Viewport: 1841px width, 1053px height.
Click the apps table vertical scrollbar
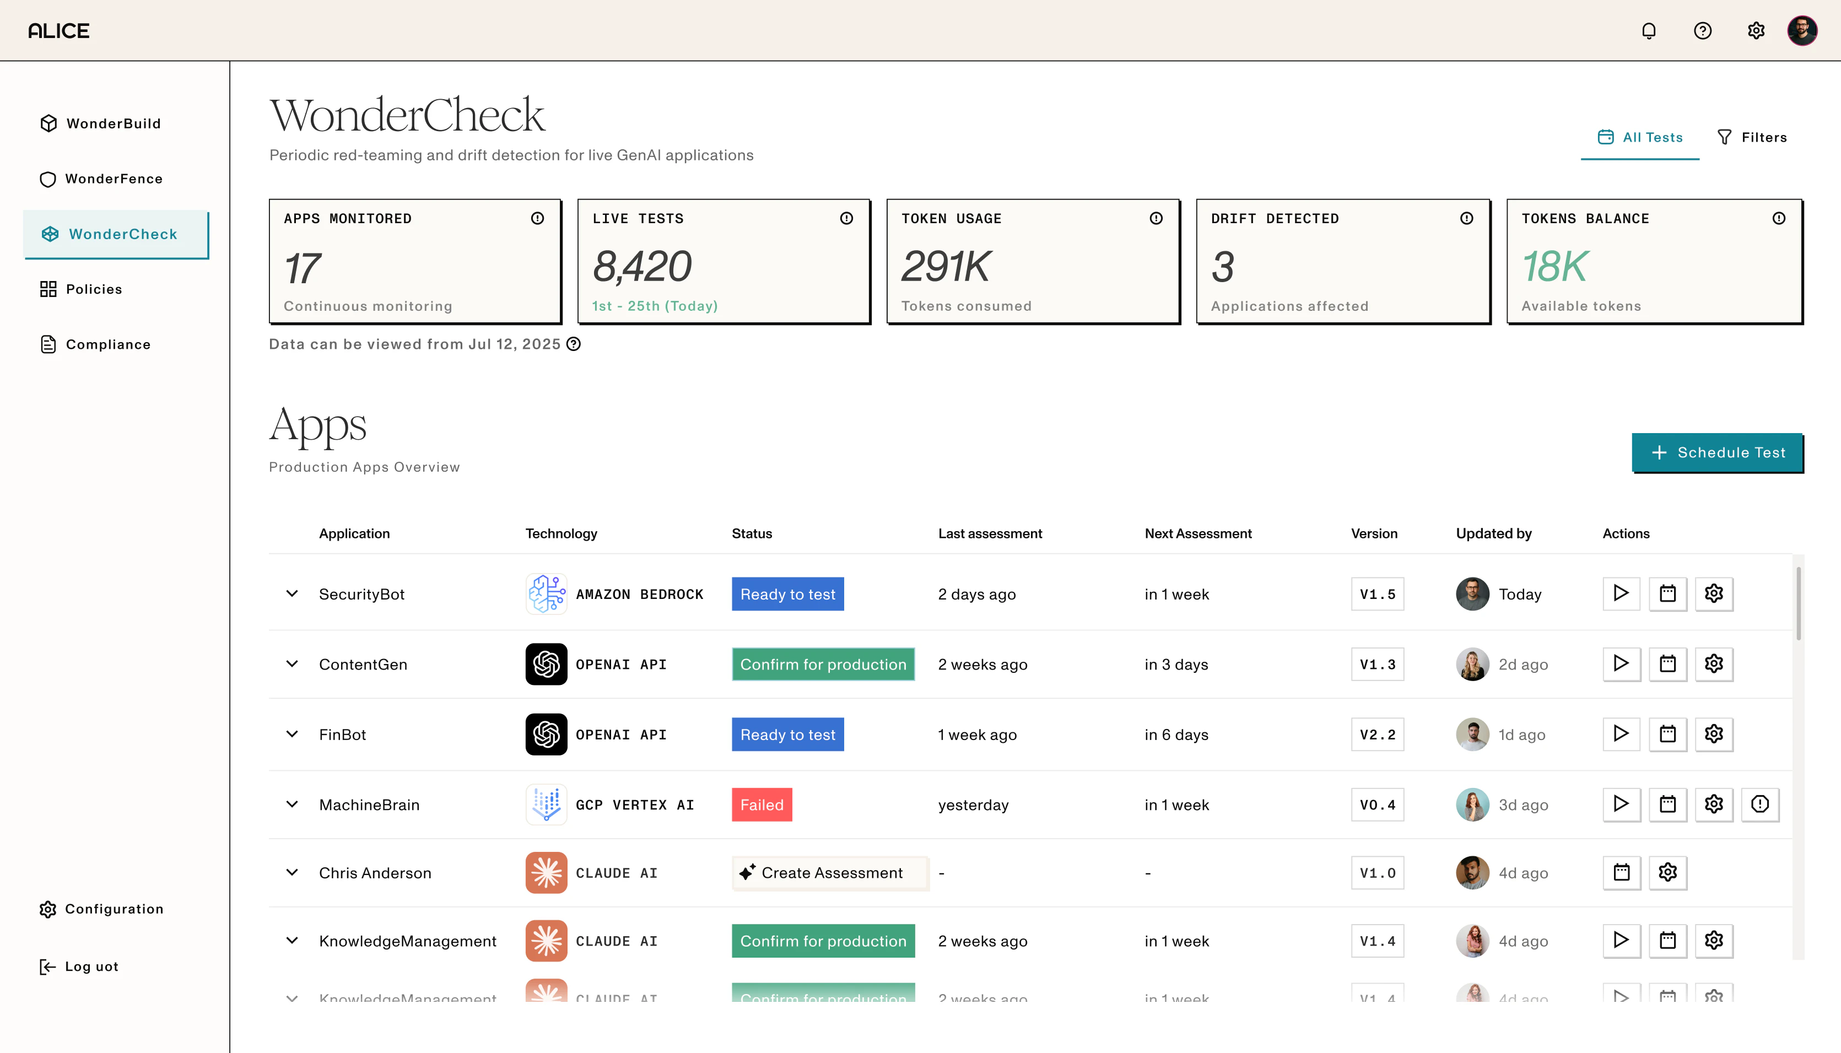(x=1799, y=604)
